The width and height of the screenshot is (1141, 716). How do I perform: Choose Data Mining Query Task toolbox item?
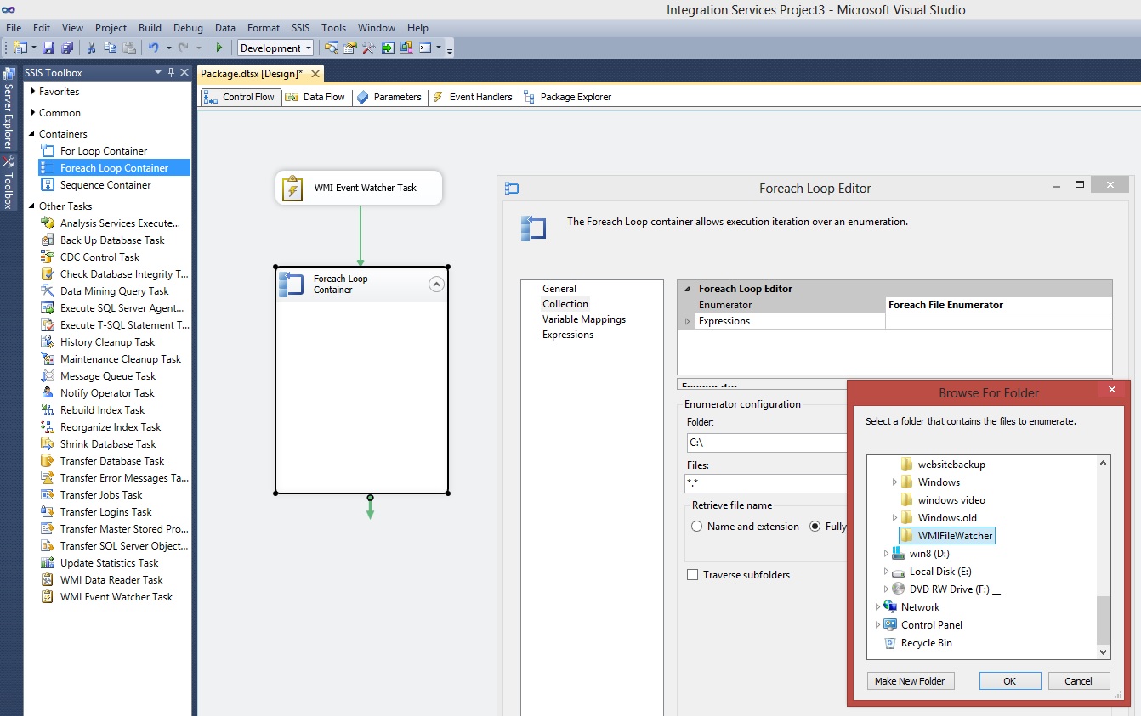coord(115,291)
